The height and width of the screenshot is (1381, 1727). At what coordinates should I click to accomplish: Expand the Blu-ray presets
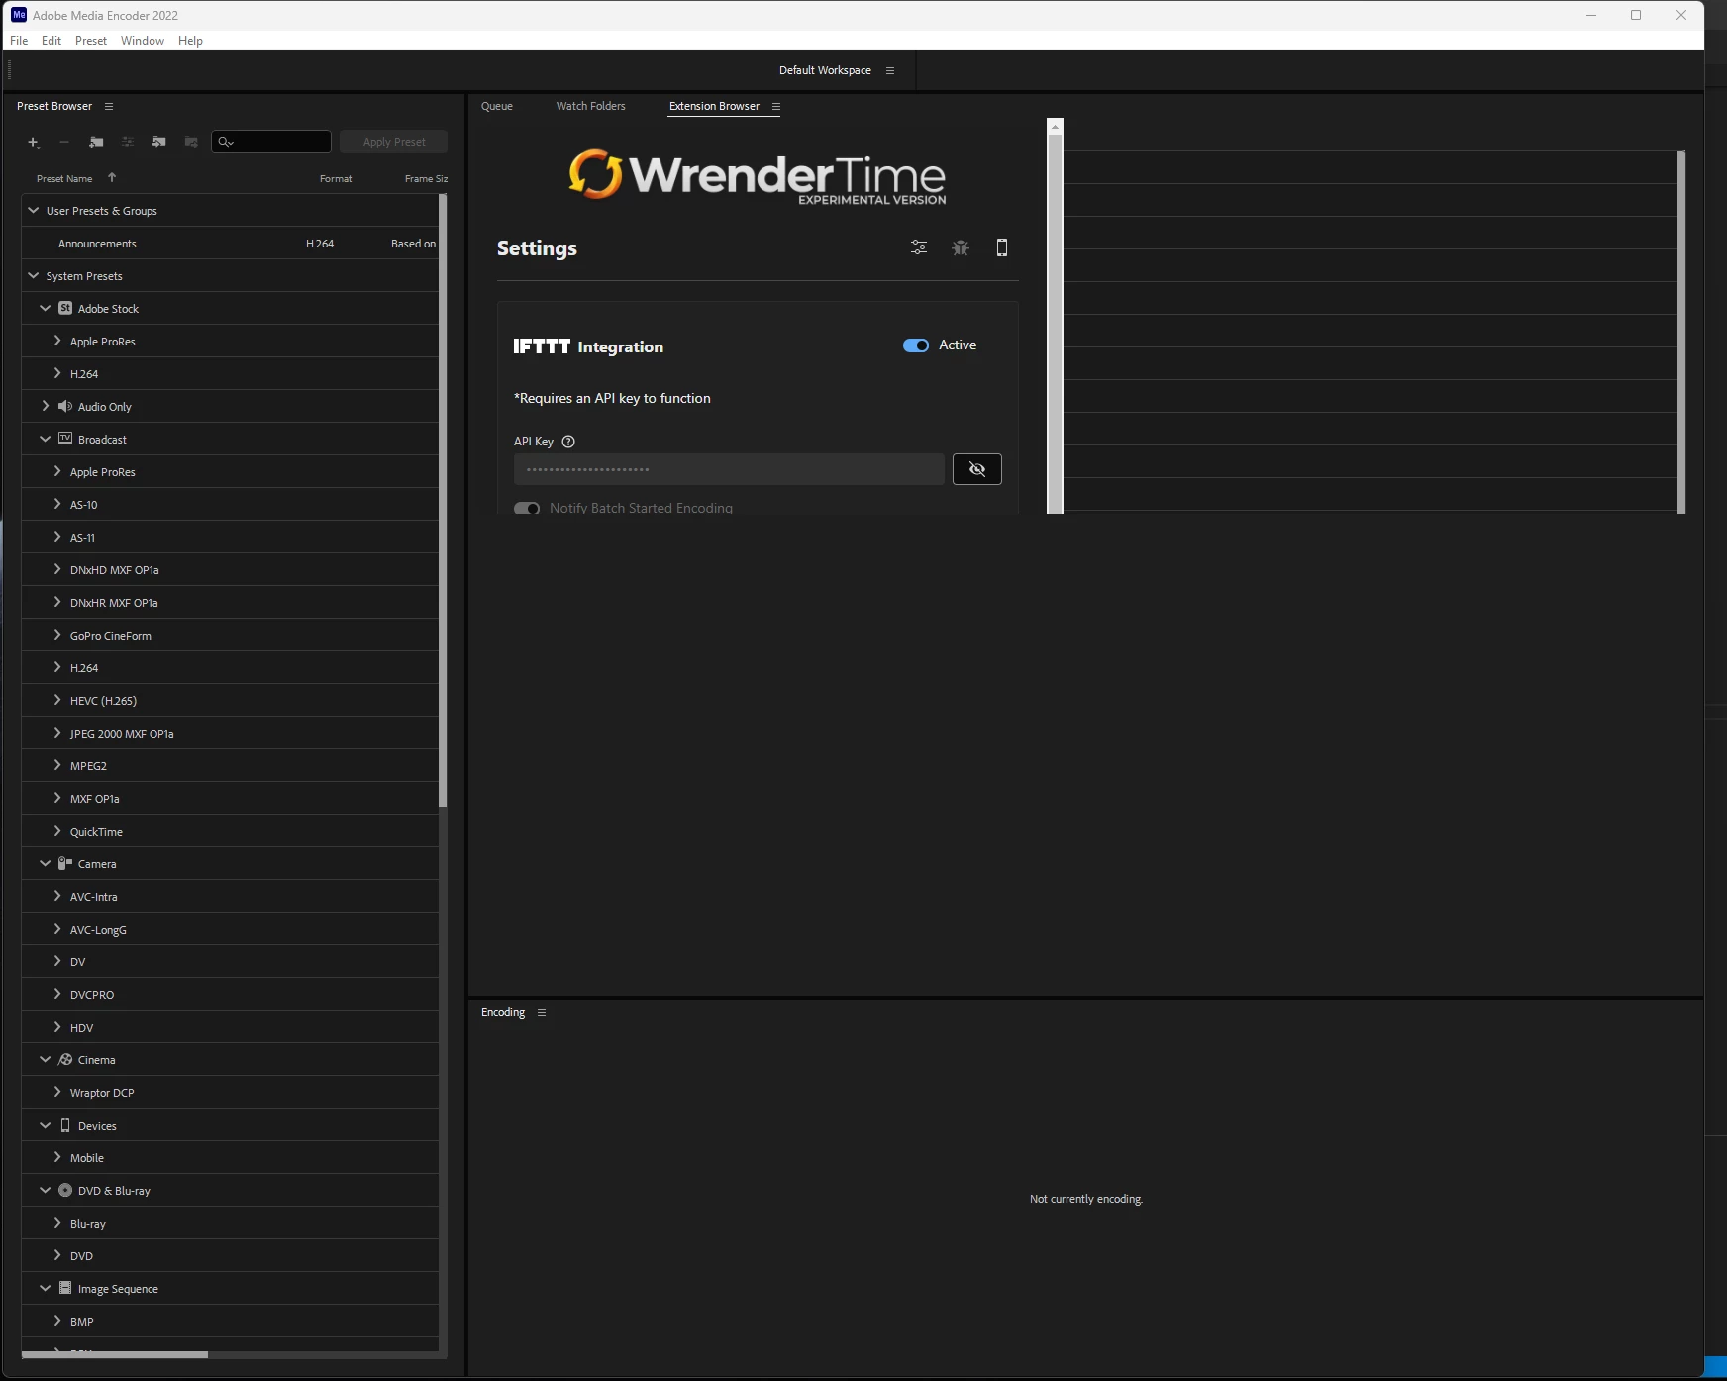point(57,1223)
